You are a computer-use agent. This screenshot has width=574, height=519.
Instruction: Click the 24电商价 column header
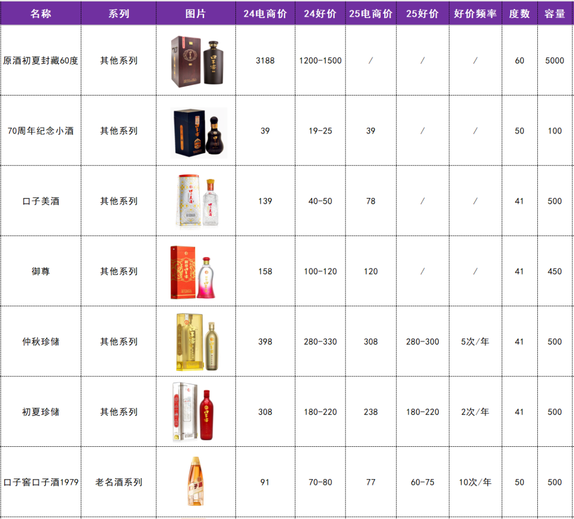265,13
